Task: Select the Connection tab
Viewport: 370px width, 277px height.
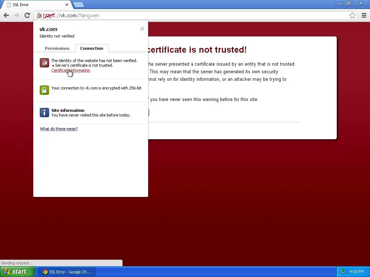Action: [92, 48]
